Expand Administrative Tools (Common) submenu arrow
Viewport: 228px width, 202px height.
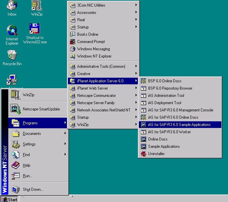[136, 66]
